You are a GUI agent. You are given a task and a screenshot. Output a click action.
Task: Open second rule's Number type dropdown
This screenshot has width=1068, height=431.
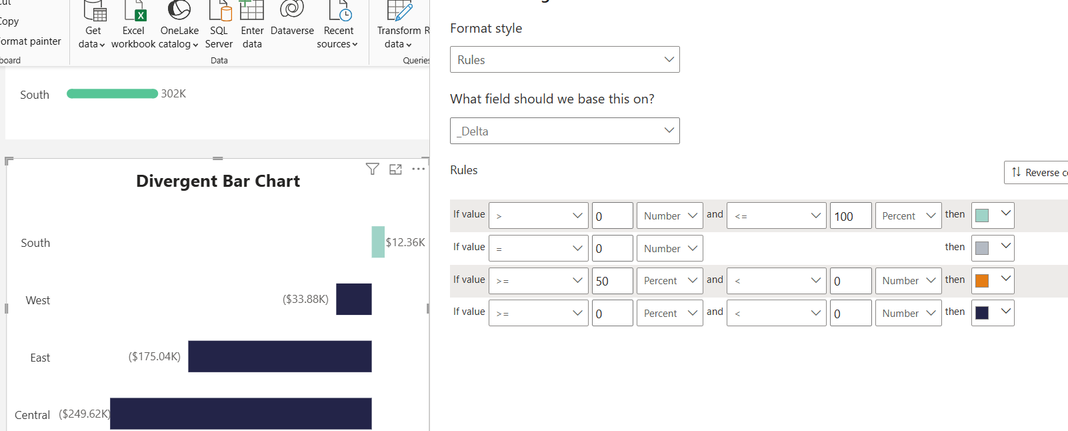(670, 248)
